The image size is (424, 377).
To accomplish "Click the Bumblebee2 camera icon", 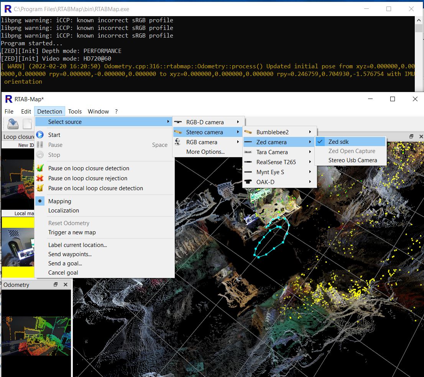I will pyautogui.click(x=248, y=132).
